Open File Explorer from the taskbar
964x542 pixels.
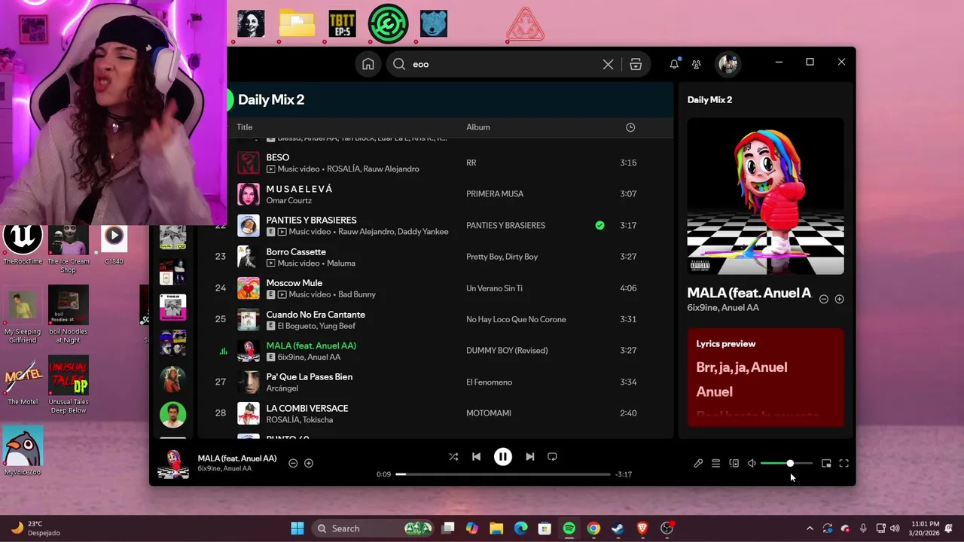[496, 528]
